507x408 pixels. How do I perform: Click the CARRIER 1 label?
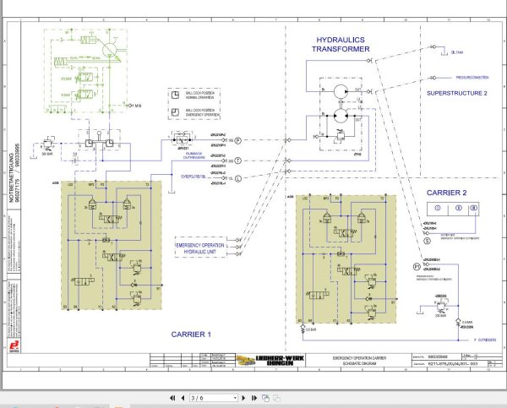click(191, 335)
